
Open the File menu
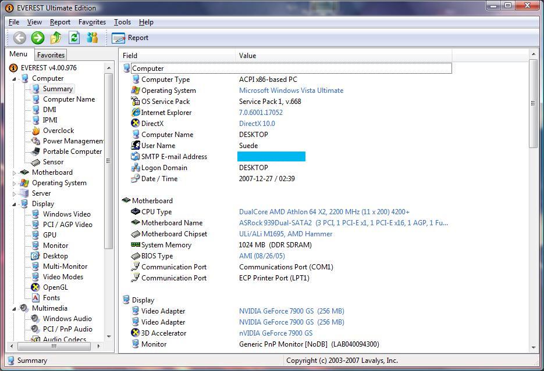[x=14, y=22]
